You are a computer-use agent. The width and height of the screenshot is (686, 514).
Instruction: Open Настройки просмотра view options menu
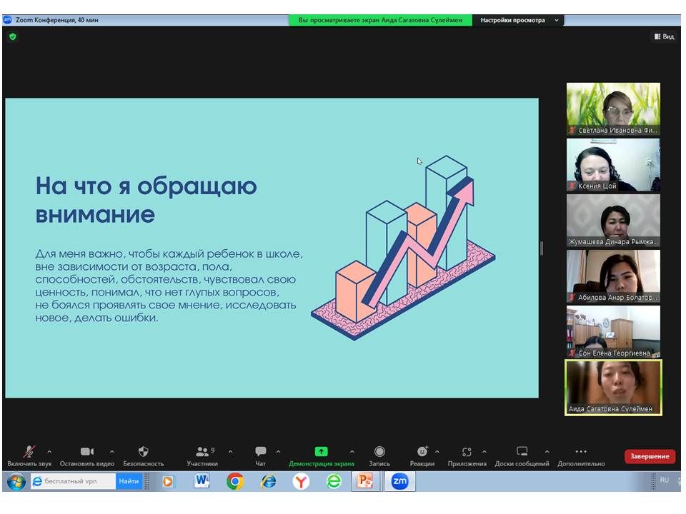518,20
